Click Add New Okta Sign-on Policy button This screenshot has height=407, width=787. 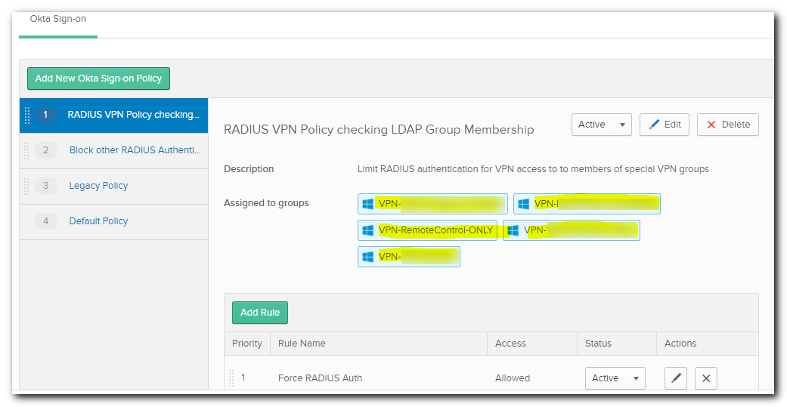tap(98, 79)
